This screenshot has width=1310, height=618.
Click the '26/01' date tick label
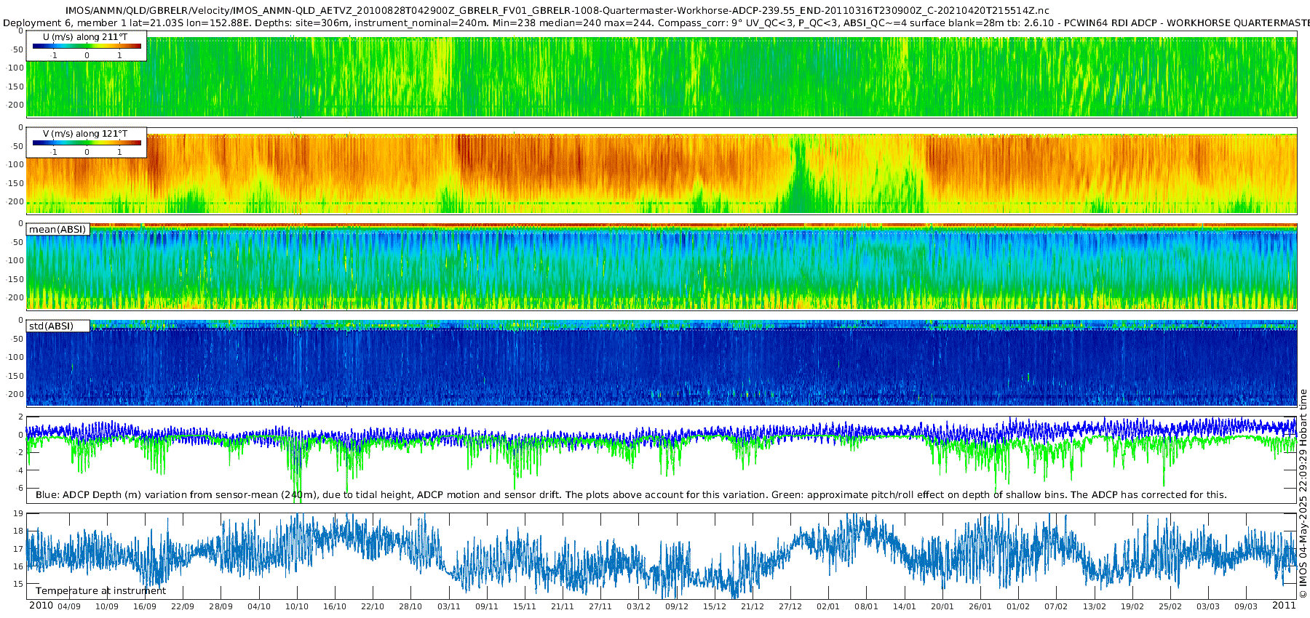[980, 606]
